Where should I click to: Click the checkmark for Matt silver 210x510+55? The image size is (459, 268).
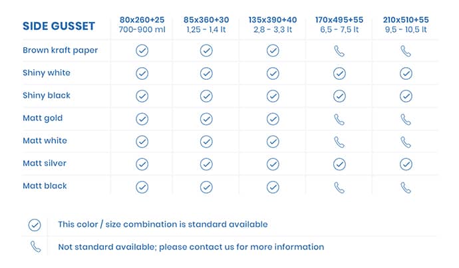[x=406, y=164]
